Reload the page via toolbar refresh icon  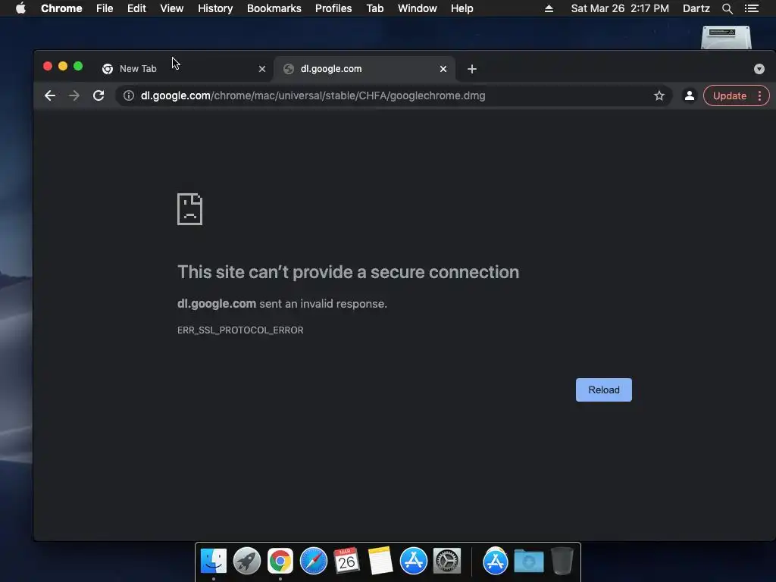point(99,95)
